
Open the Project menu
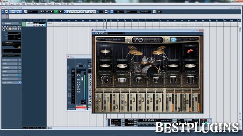tap(11, 4)
